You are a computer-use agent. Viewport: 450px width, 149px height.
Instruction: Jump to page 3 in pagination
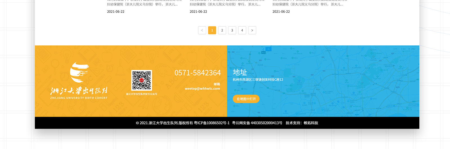tap(232, 30)
